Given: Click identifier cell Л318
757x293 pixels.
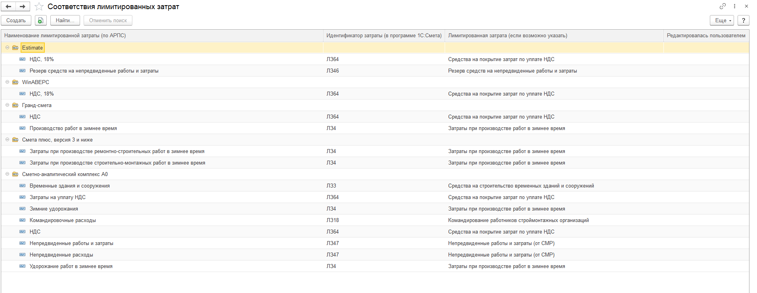Looking at the screenshot, I should (x=384, y=220).
